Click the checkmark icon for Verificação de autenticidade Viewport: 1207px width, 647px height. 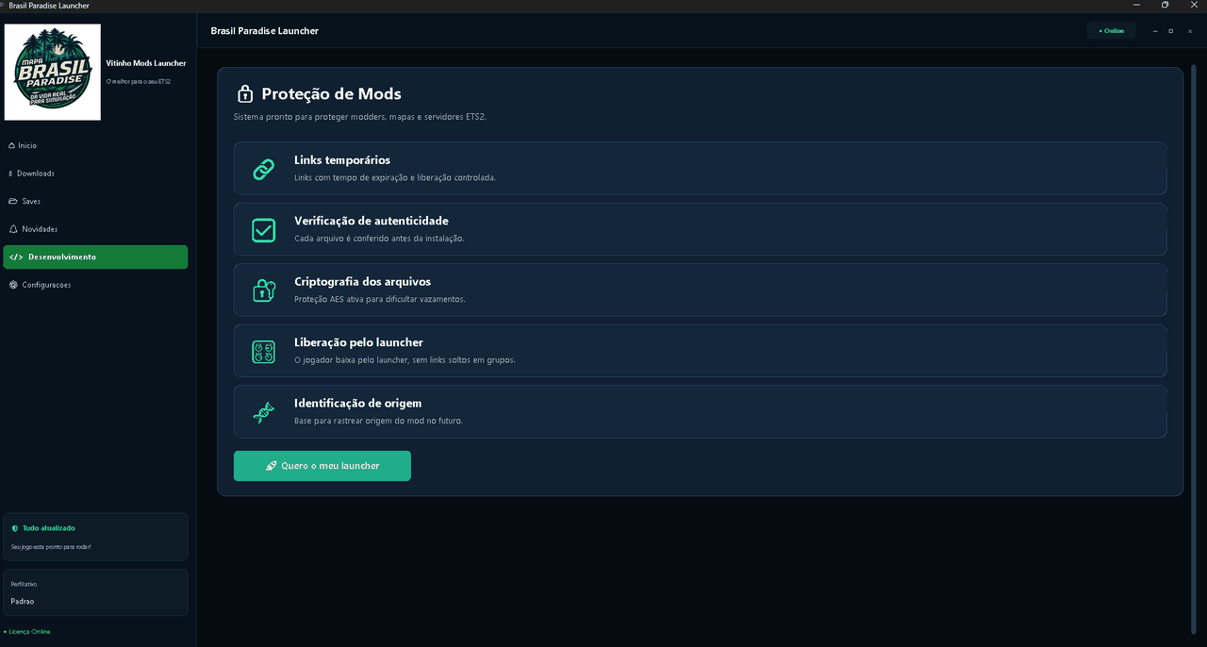click(264, 229)
